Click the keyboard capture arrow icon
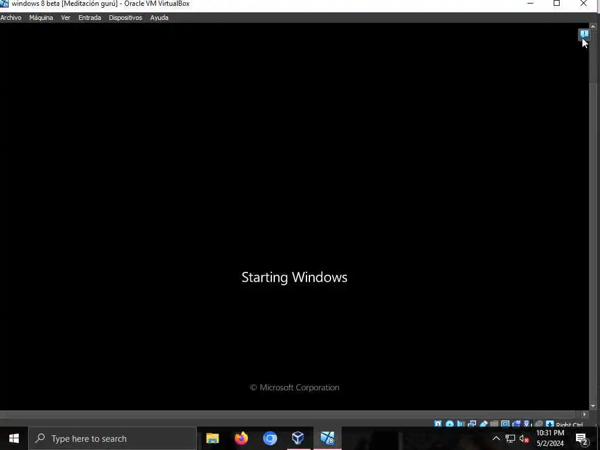This screenshot has width=600, height=450. 550,424
